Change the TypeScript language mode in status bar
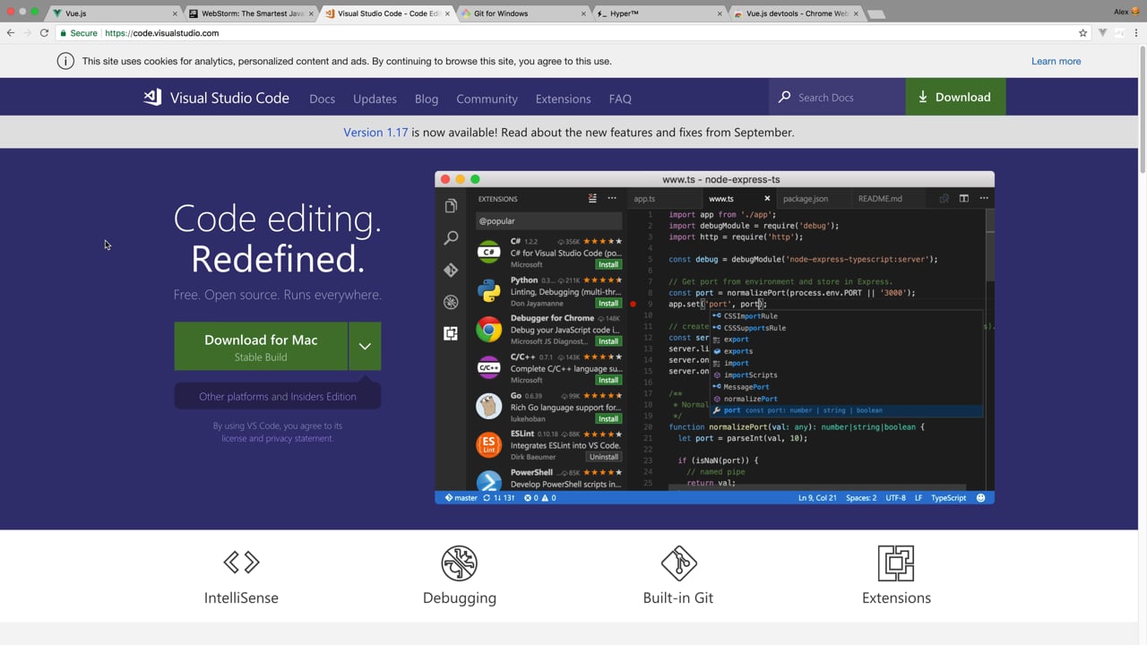 point(949,498)
